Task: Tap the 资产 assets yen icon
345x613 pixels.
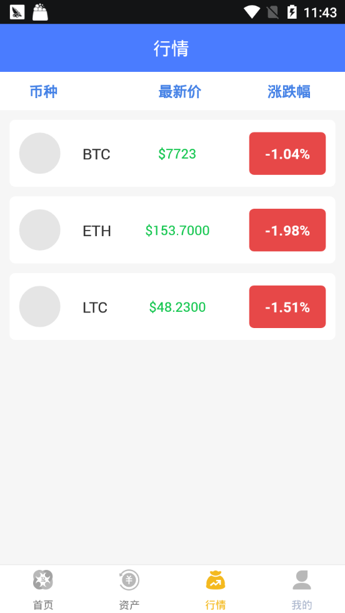Action: click(129, 580)
